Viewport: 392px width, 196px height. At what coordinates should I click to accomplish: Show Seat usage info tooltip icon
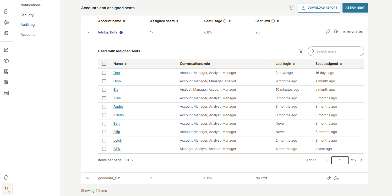[x=225, y=21]
